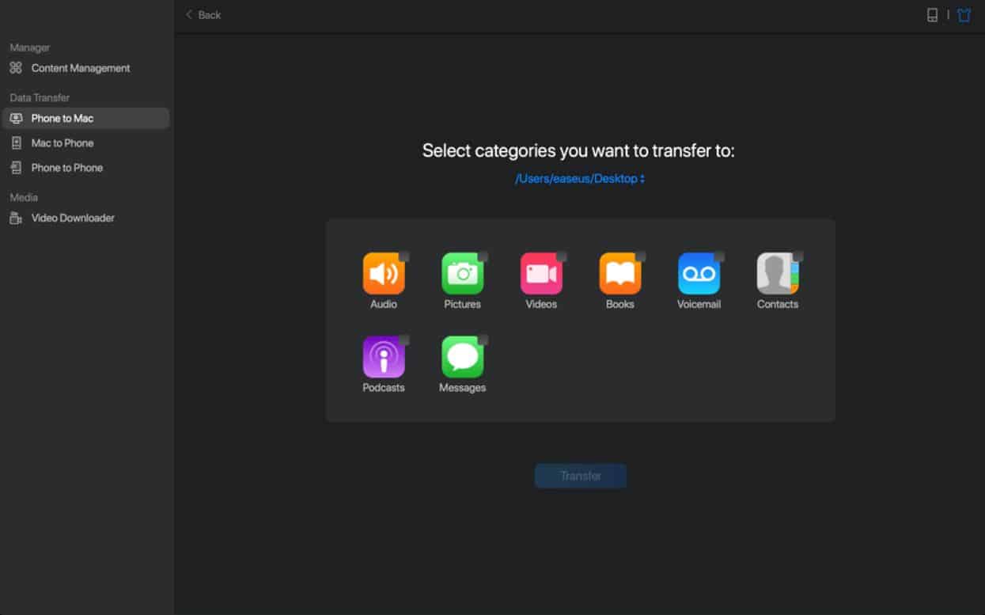This screenshot has height=615, width=985.
Task: Open Content Management in the sidebar
Action: pyautogui.click(x=80, y=68)
